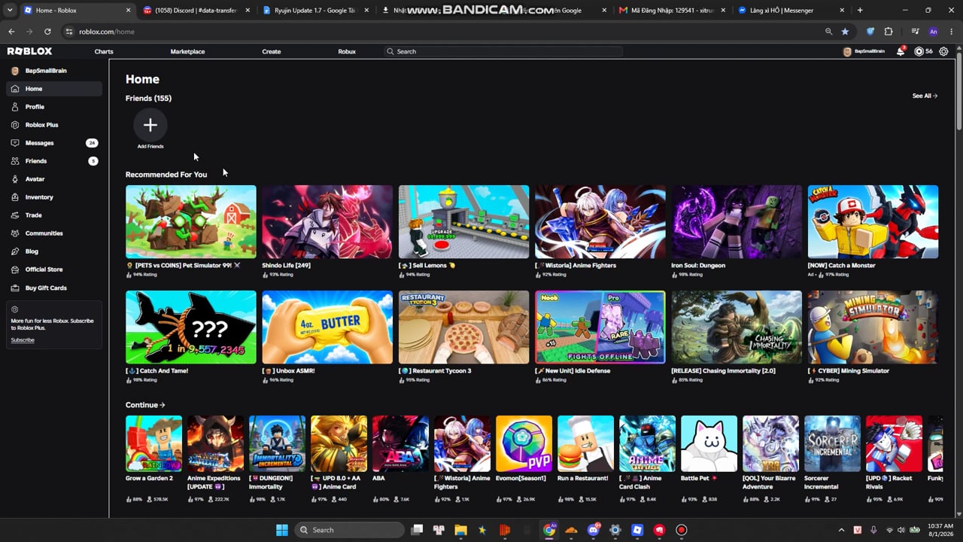This screenshot has height=542, width=963.
Task: Switch to the Ryujin Update 1.7 Google tab
Action: 316,11
